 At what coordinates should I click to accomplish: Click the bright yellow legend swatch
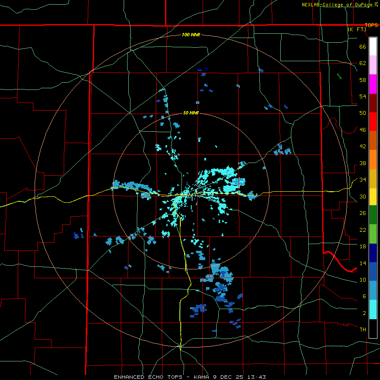373,196
